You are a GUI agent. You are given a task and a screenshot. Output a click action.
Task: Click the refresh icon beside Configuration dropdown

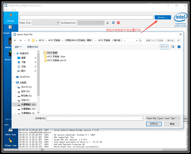113,23
